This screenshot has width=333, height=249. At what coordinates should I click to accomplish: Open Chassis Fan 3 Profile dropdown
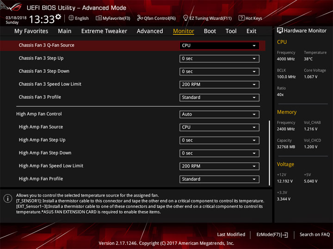(219, 97)
